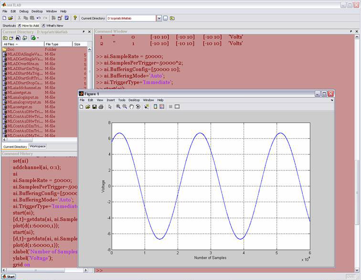Click the Open file icon in the Figure 1 toolbar
Screen dimensions: 361x280
pyautogui.click(x=88, y=107)
